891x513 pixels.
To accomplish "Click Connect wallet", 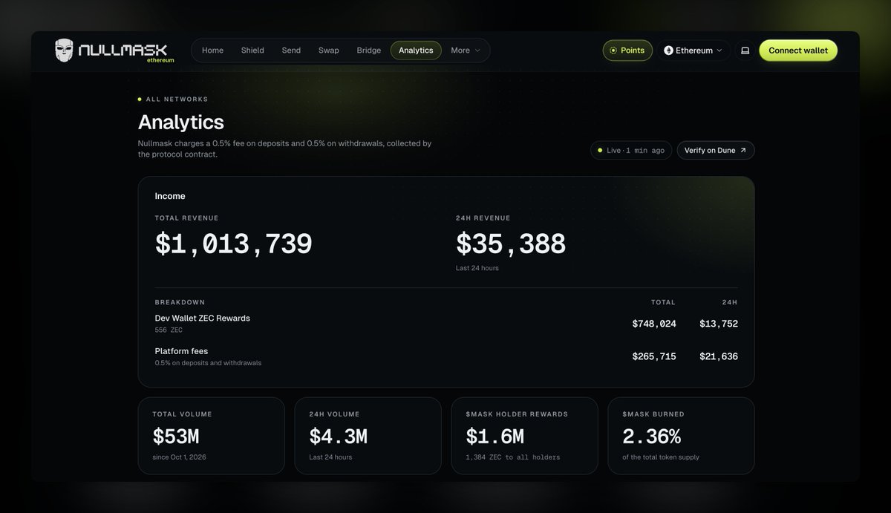I will click(x=798, y=50).
